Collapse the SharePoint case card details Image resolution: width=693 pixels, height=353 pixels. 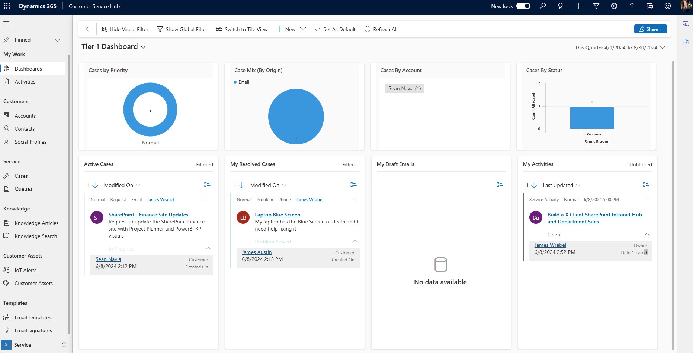click(208, 248)
